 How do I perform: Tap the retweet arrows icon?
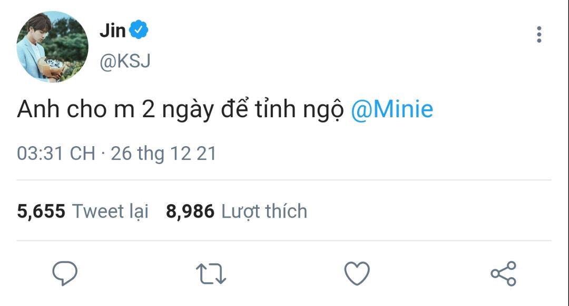[x=211, y=273]
